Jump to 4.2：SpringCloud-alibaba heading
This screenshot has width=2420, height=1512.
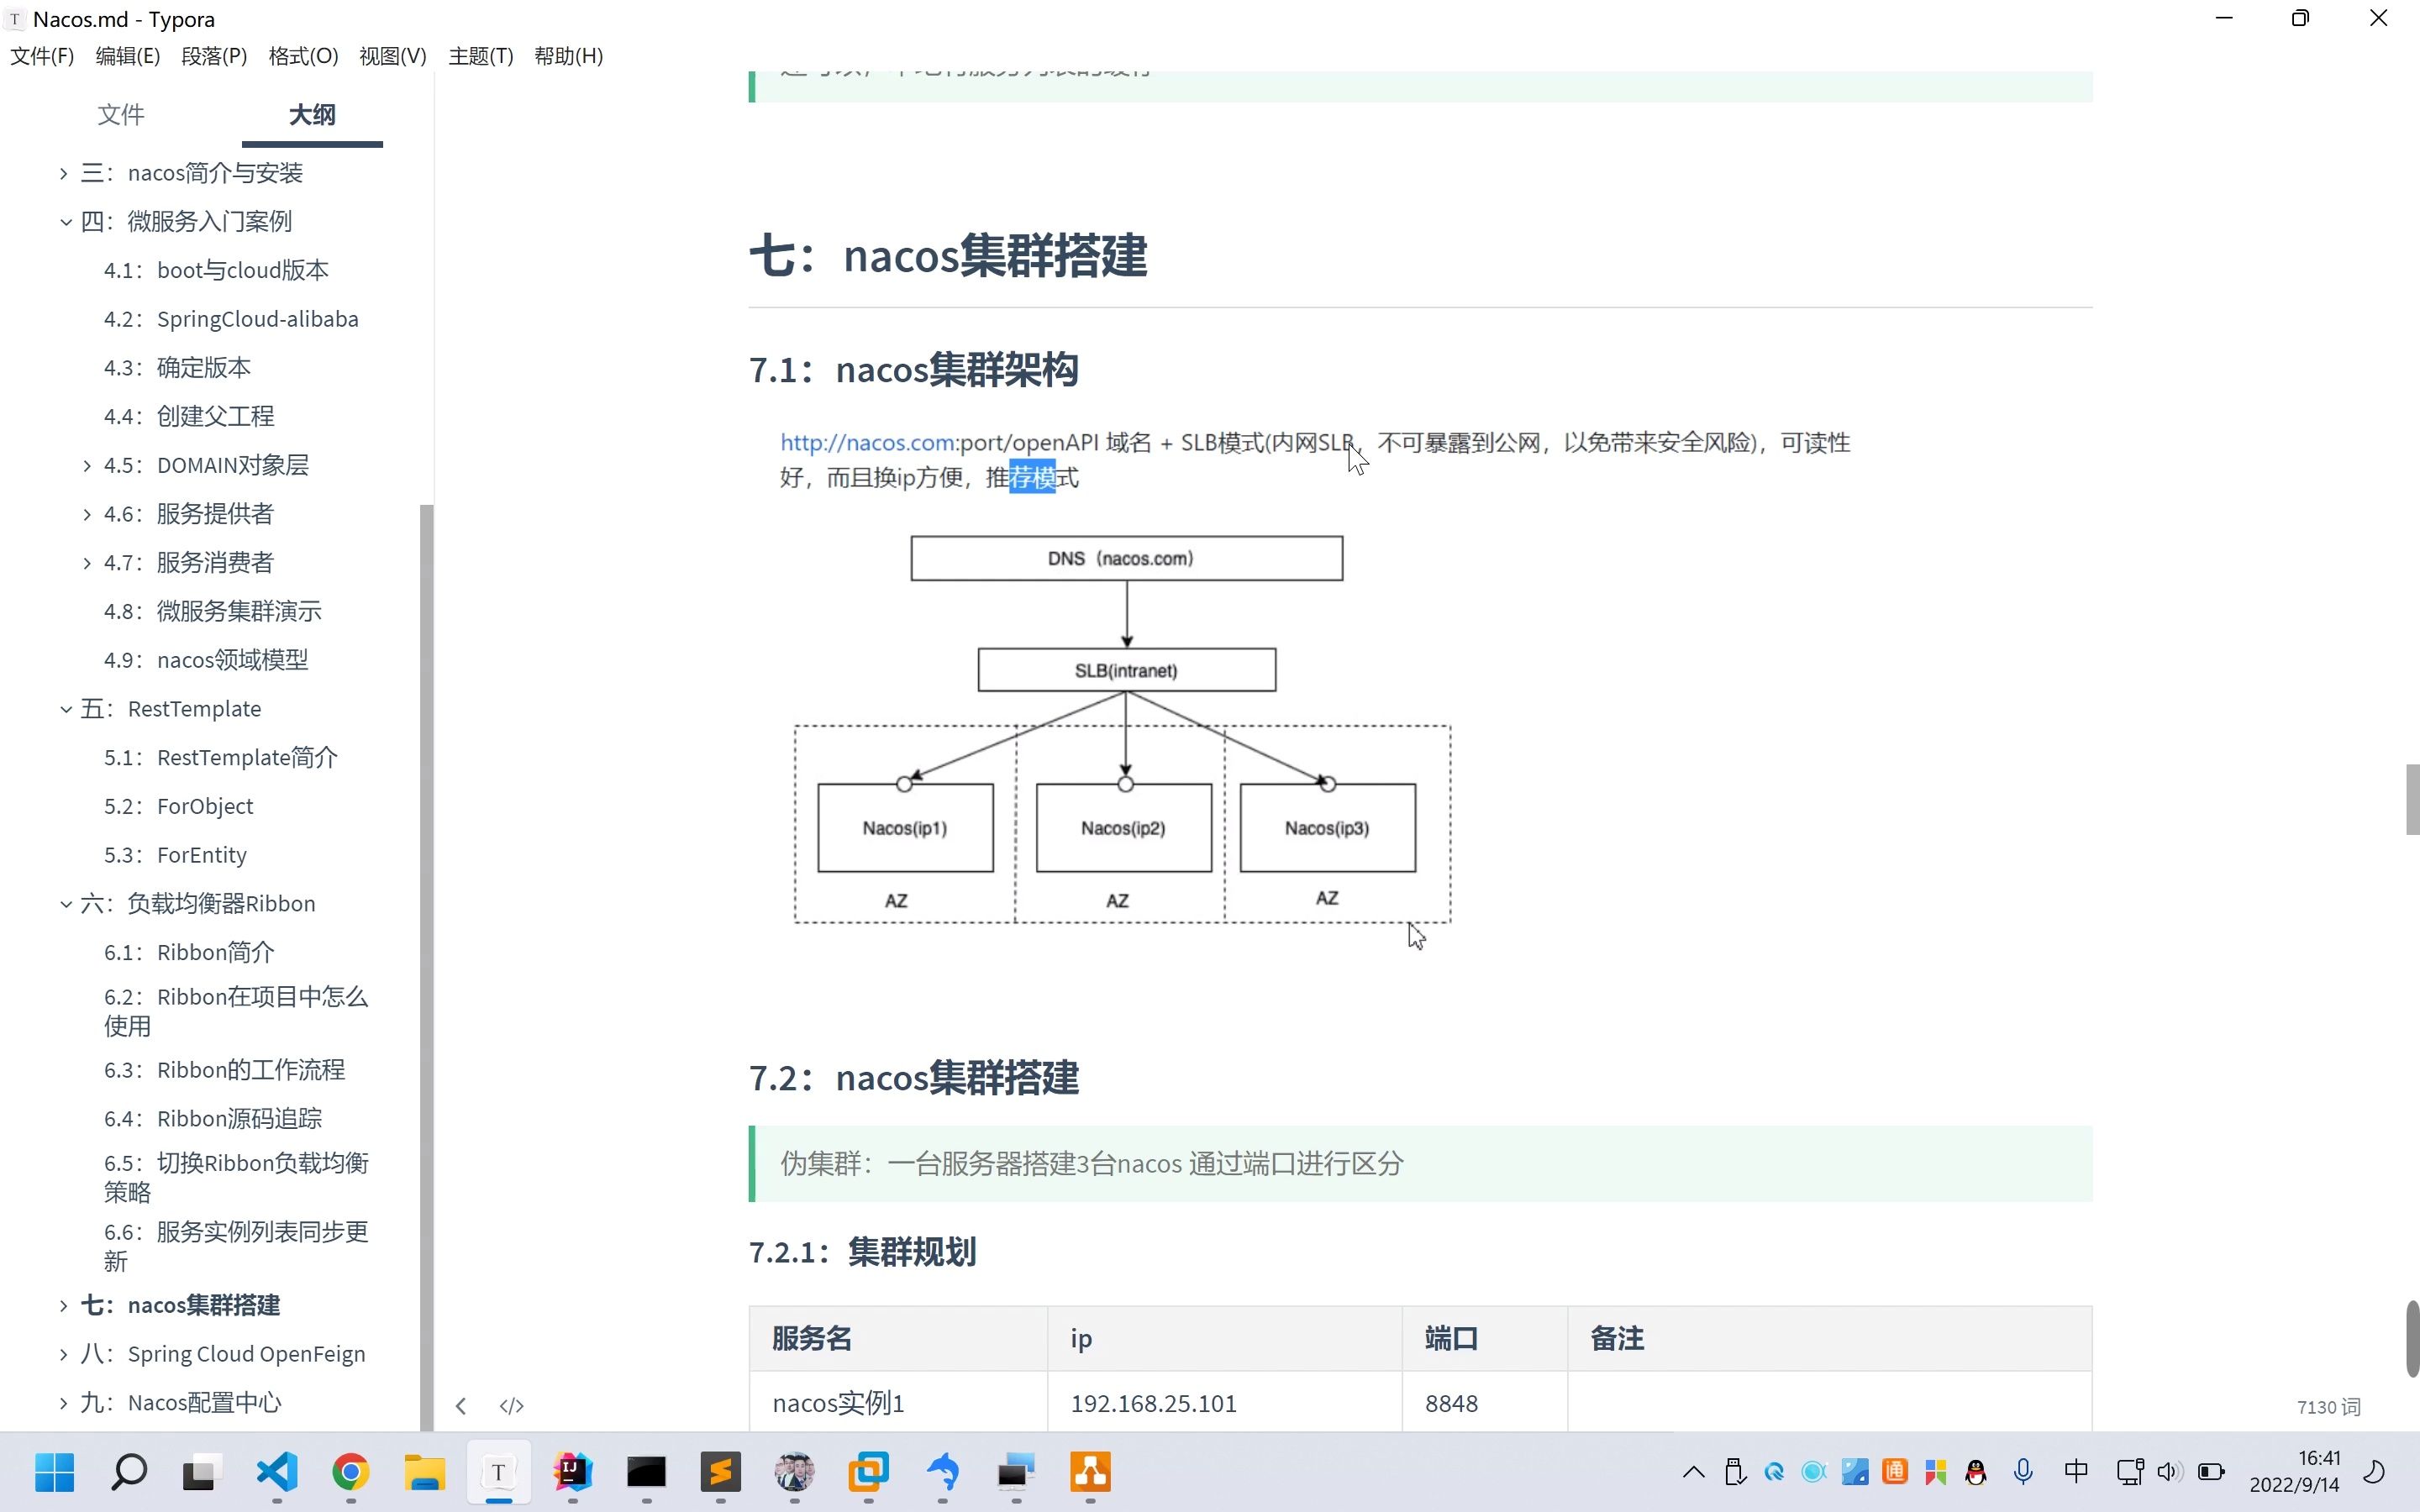click(x=231, y=319)
